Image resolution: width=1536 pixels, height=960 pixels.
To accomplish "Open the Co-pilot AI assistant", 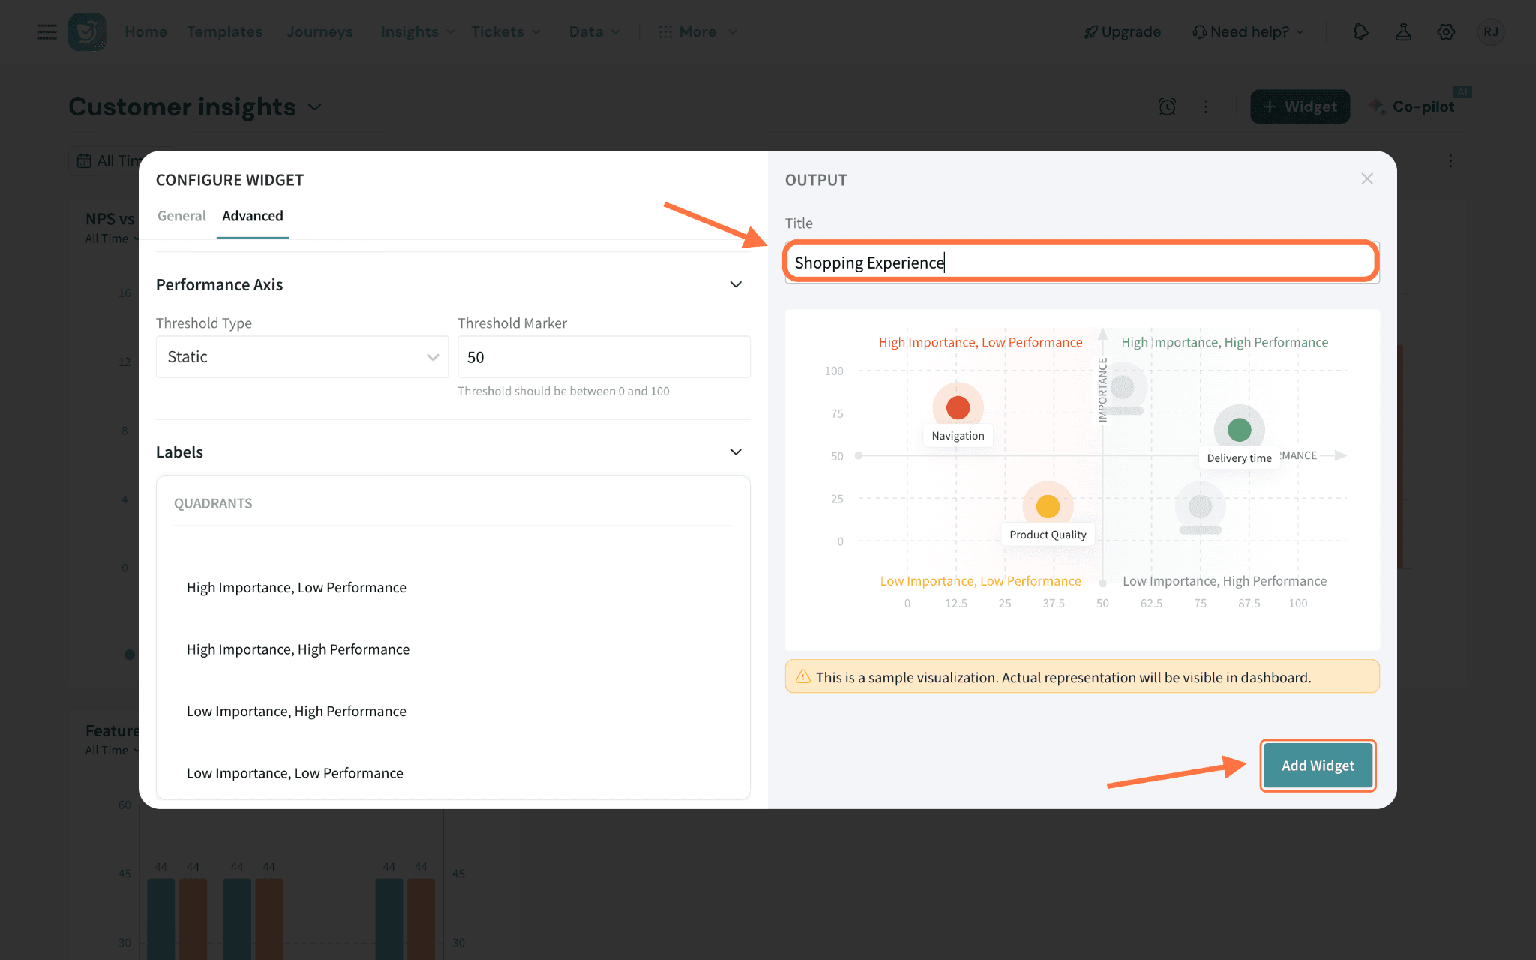I will (x=1411, y=106).
